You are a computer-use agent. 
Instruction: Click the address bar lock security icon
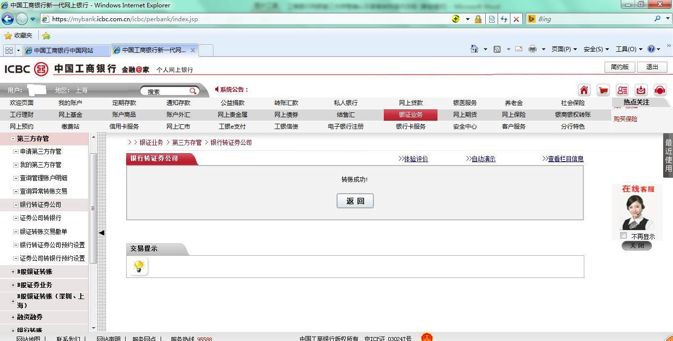pyautogui.click(x=478, y=19)
